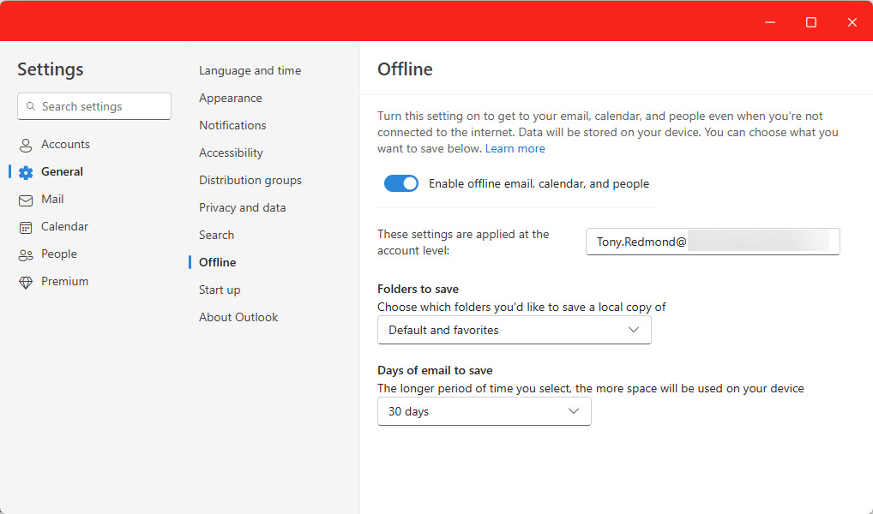Click the Accounts person icon

tap(26, 145)
